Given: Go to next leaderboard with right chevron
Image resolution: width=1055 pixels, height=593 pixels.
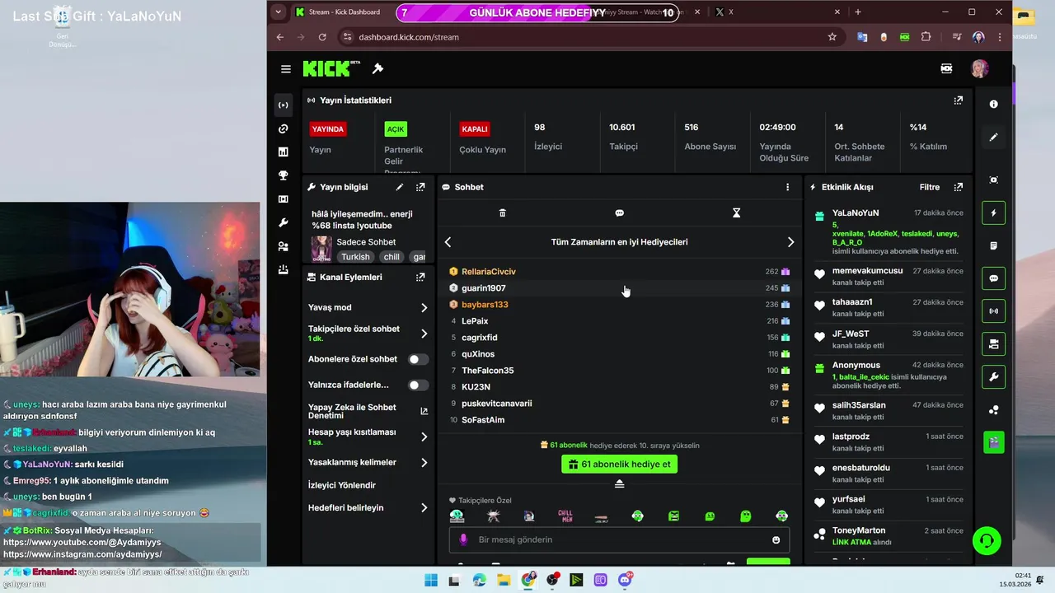Looking at the screenshot, I should pyautogui.click(x=790, y=242).
